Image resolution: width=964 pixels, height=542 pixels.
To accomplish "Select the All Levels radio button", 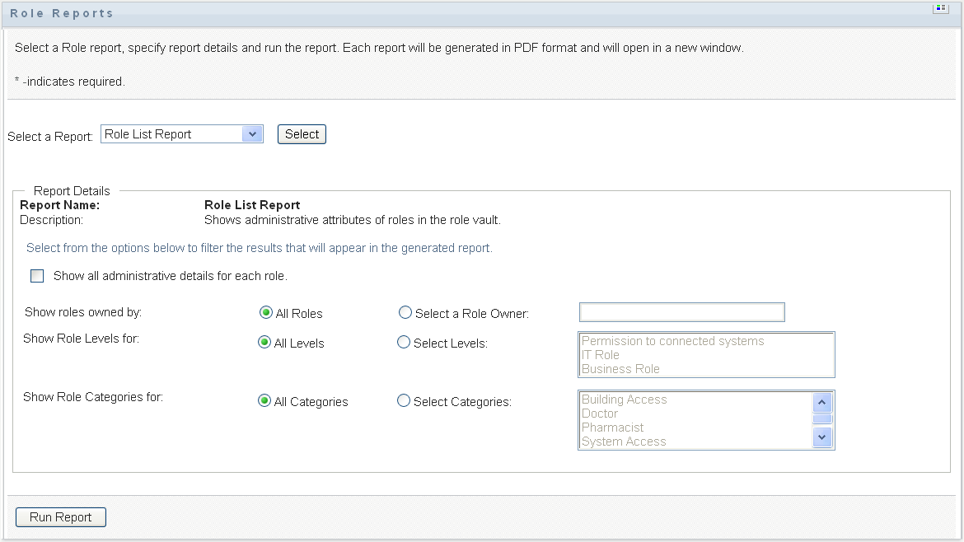I will tap(265, 343).
